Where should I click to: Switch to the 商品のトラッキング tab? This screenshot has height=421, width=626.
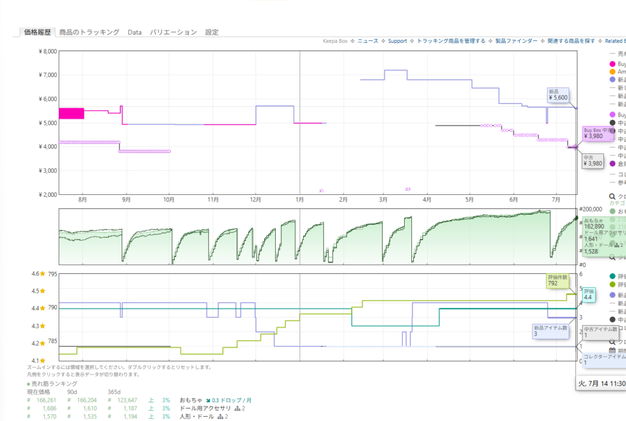click(x=89, y=32)
